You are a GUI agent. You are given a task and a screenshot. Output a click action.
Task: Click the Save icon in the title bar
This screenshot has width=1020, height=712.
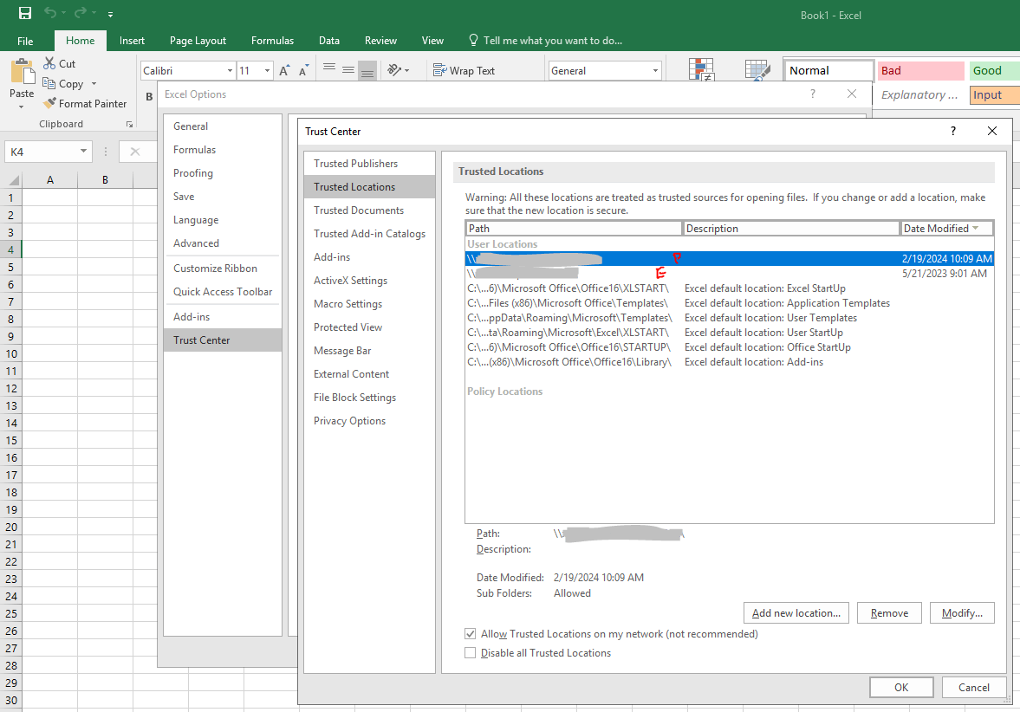click(x=25, y=13)
